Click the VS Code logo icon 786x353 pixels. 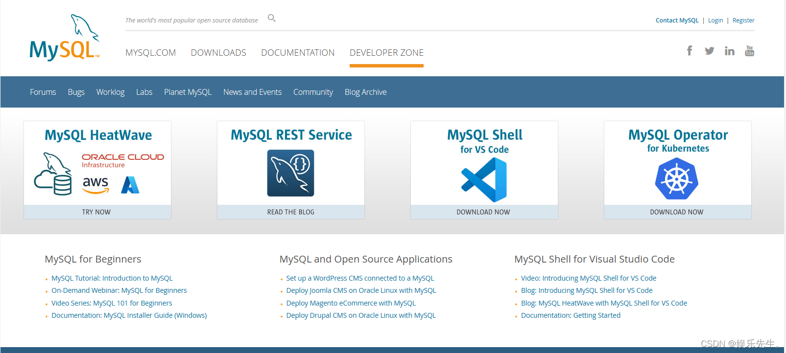pos(484,180)
